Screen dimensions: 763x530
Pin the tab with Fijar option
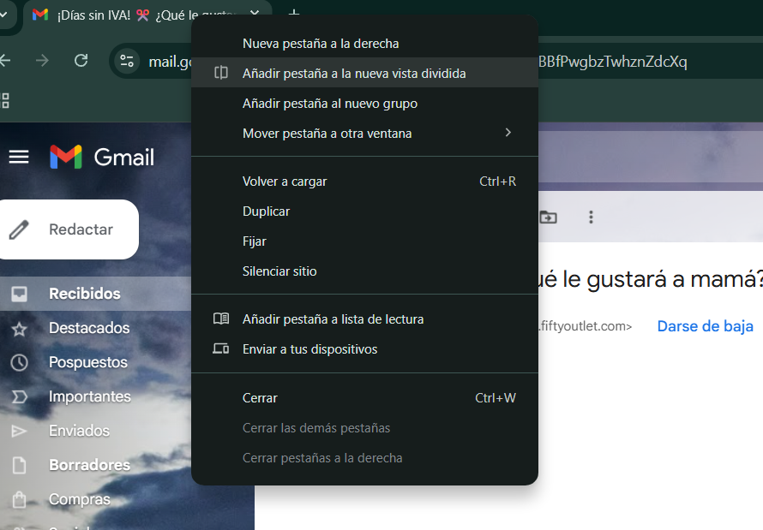(255, 241)
